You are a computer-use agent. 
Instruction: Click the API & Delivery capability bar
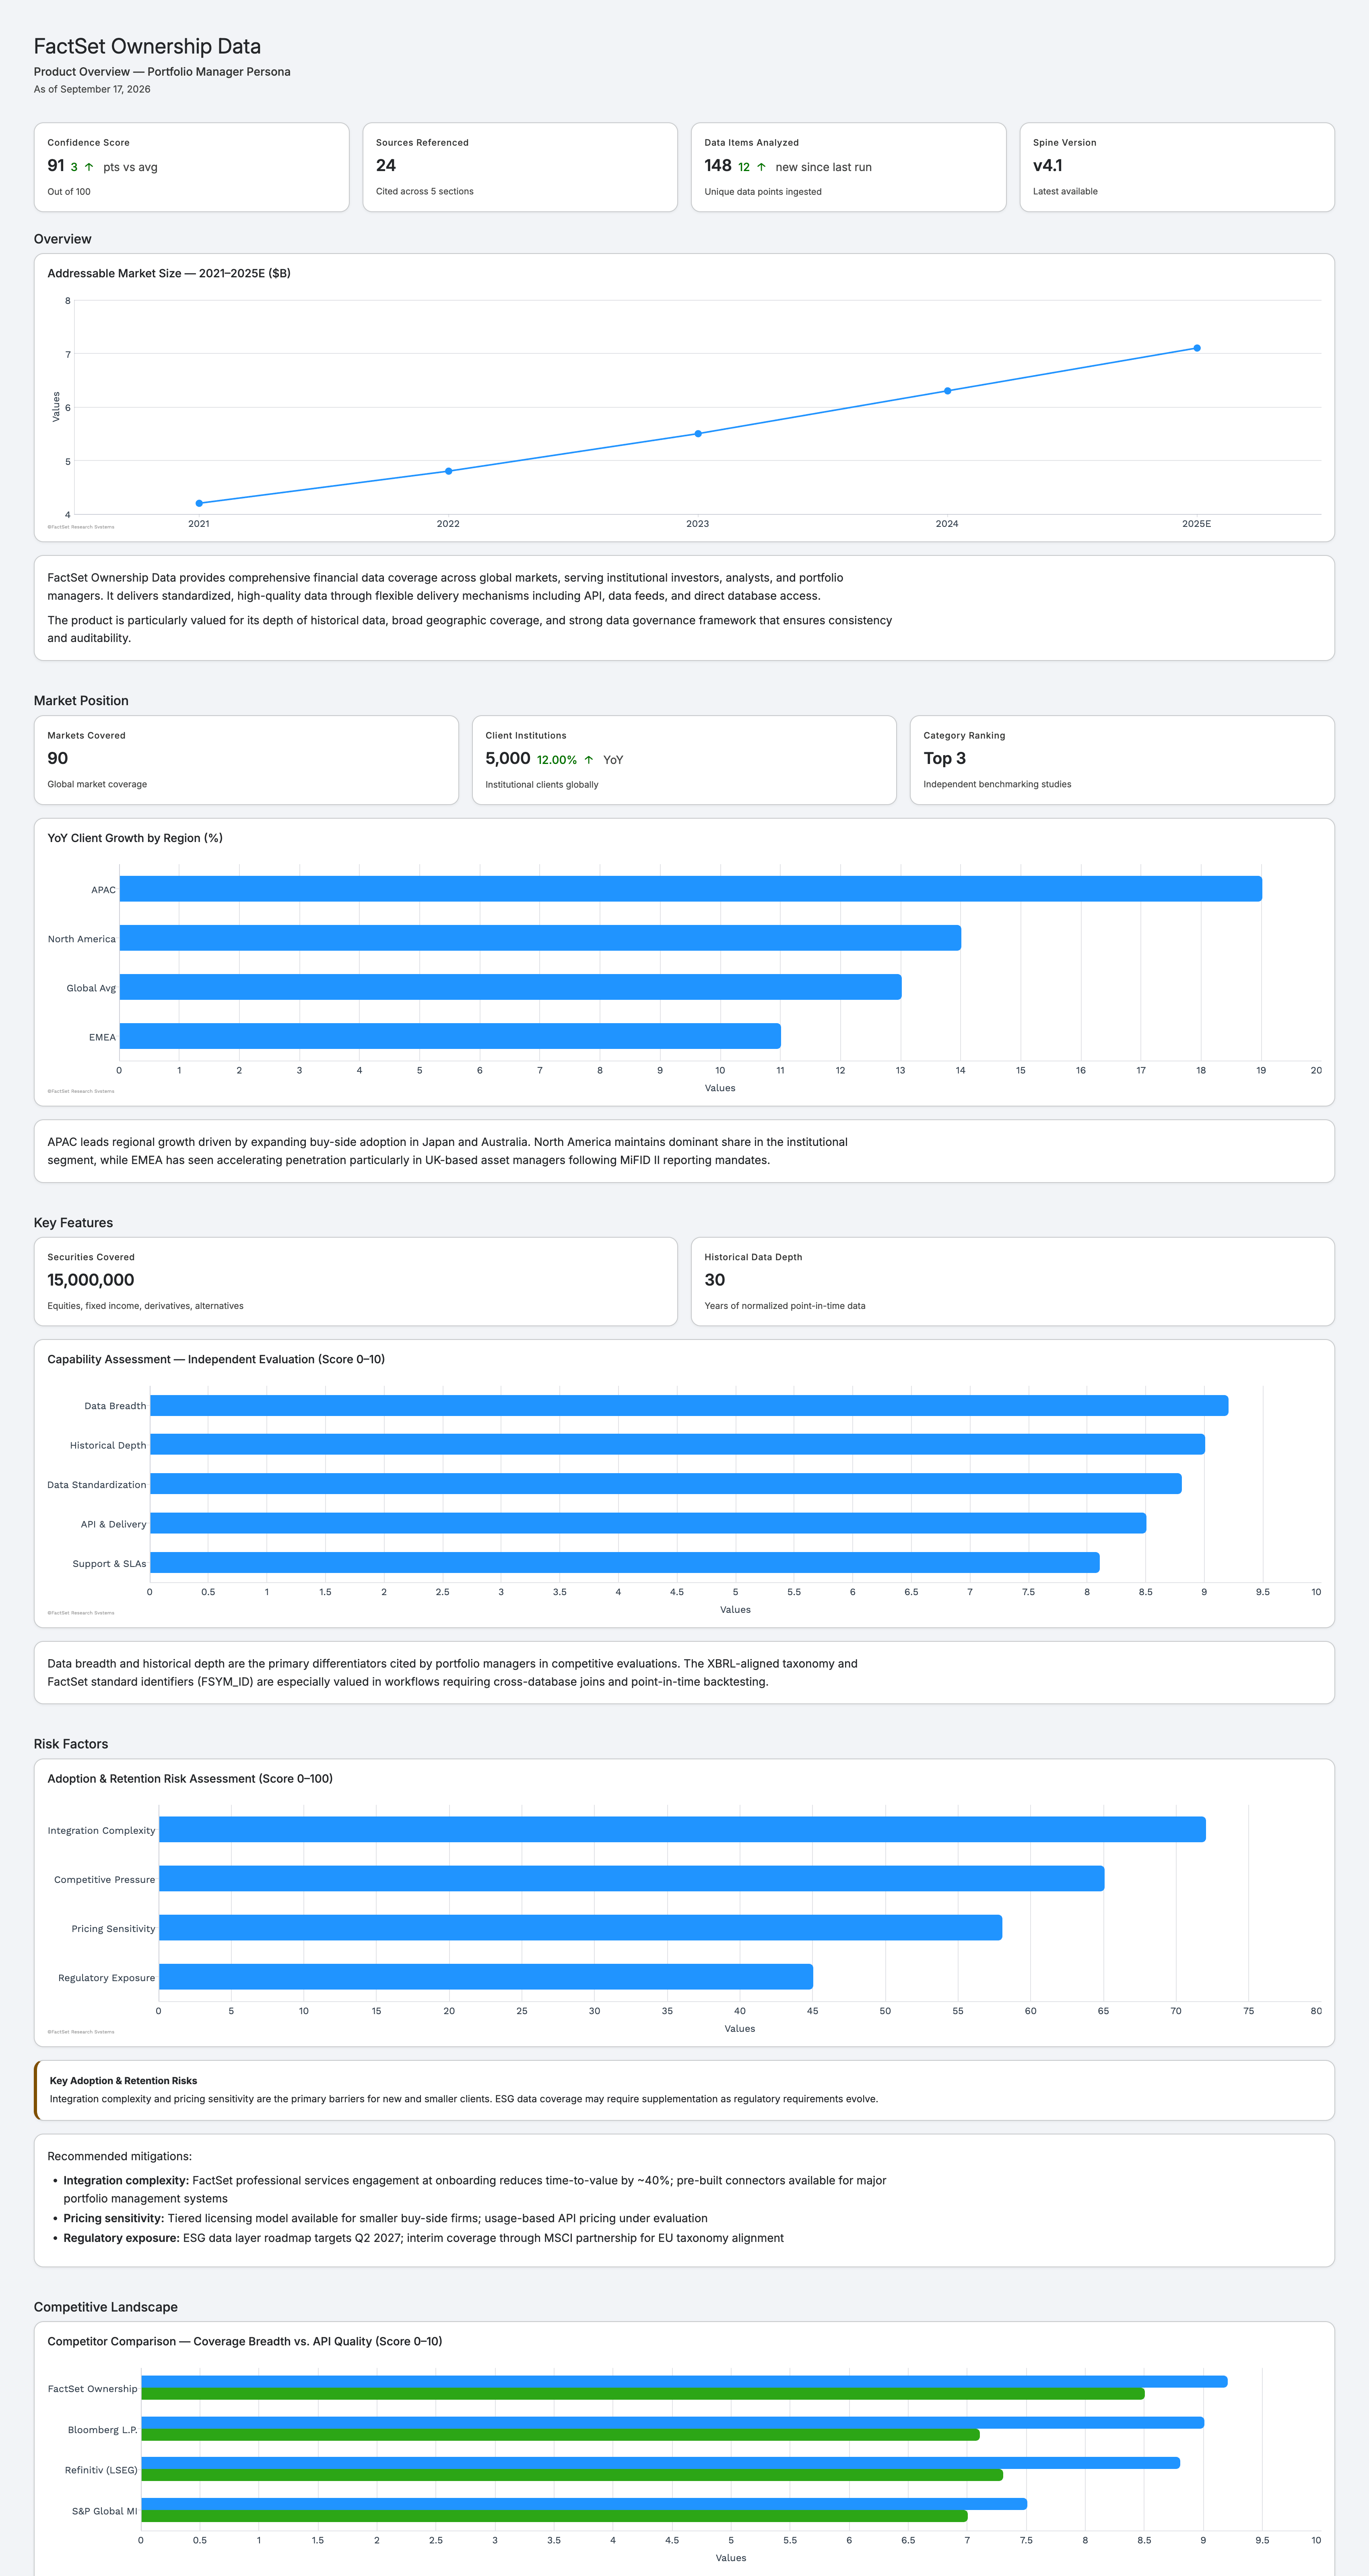[x=648, y=1523]
